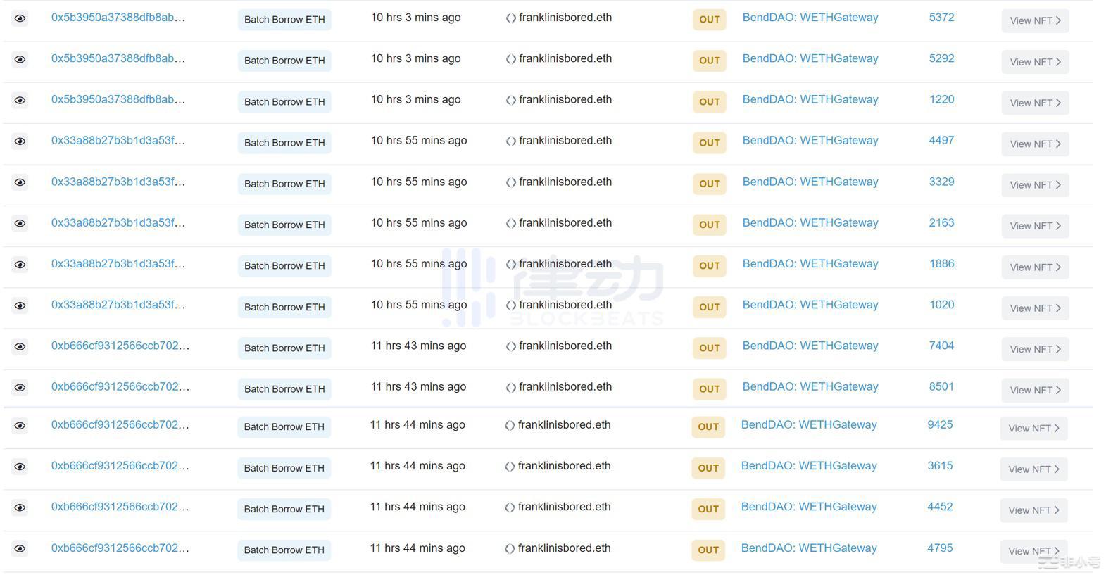Click token ID 3615
Viewport: 1106px width, 575px height.
pyautogui.click(x=940, y=465)
